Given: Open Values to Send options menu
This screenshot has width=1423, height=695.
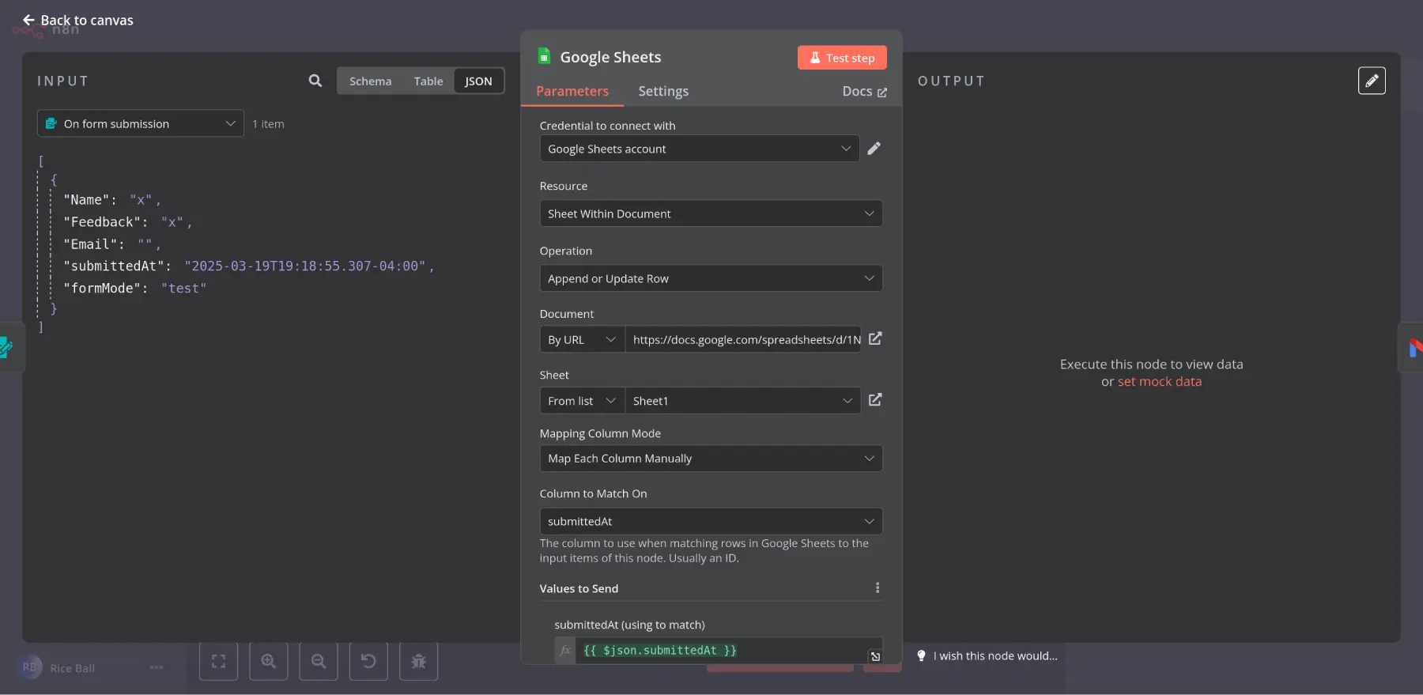Looking at the screenshot, I should click(x=877, y=587).
